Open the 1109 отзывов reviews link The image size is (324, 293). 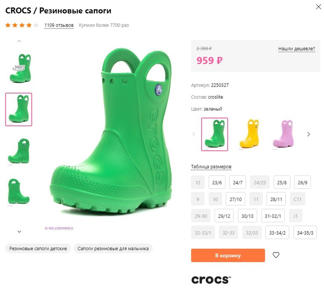pyautogui.click(x=59, y=25)
